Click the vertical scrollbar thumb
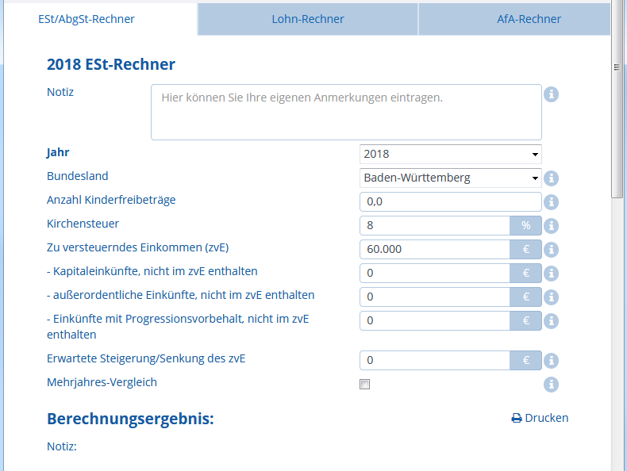627x471 pixels. [617, 100]
